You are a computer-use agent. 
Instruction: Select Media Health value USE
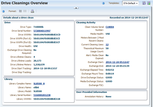point(108,34)
